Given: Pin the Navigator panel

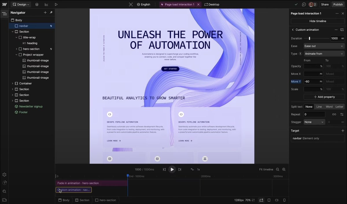Looking at the screenshot, I should coord(51,12).
